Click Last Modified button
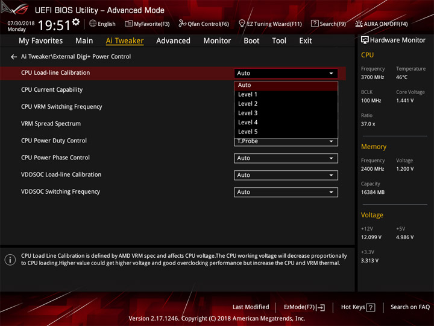Image resolution: width=434 pixels, height=326 pixels. pyautogui.click(x=251, y=307)
